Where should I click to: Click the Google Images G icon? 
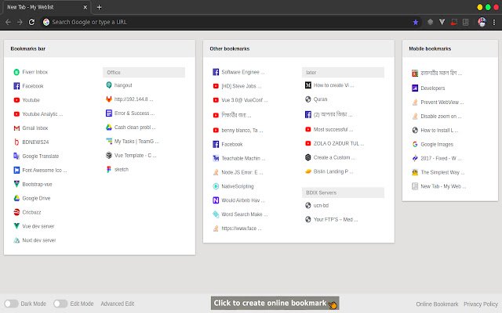[x=415, y=144]
